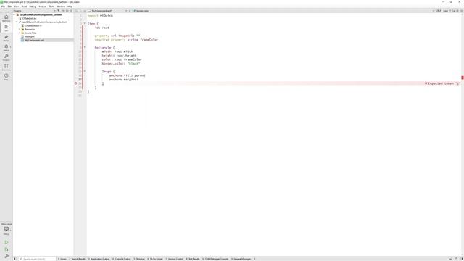Open the Welcome mode

coord(7,18)
